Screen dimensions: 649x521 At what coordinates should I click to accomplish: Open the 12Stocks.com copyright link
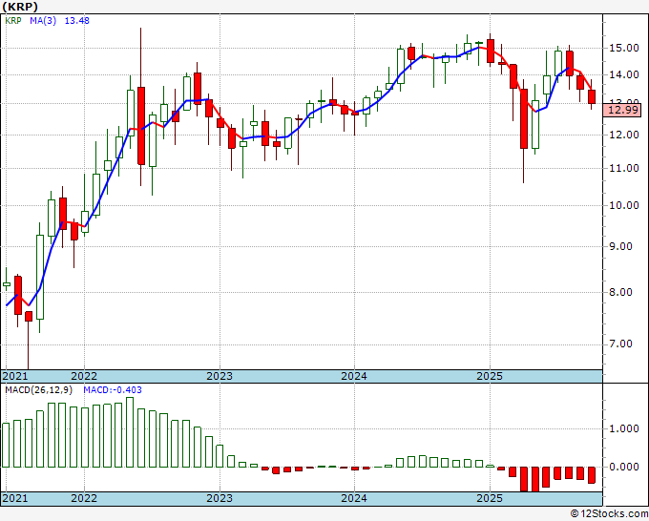coord(609,514)
